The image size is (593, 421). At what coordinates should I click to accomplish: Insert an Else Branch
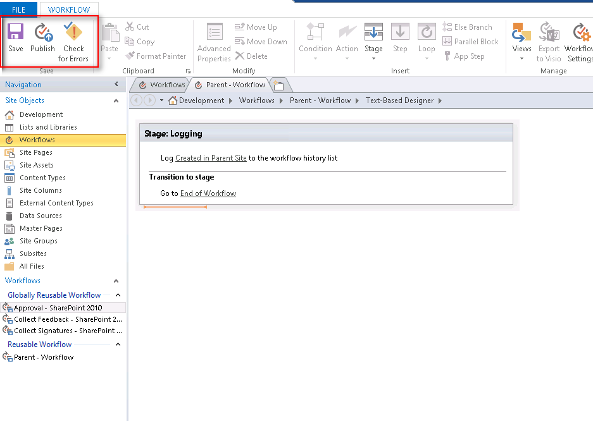(x=470, y=27)
